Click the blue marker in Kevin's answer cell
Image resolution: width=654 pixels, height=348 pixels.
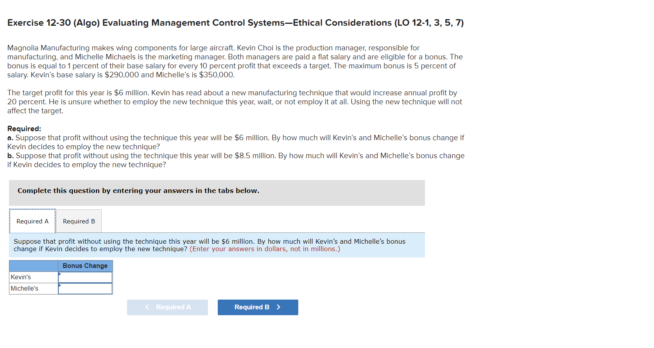pos(60,275)
